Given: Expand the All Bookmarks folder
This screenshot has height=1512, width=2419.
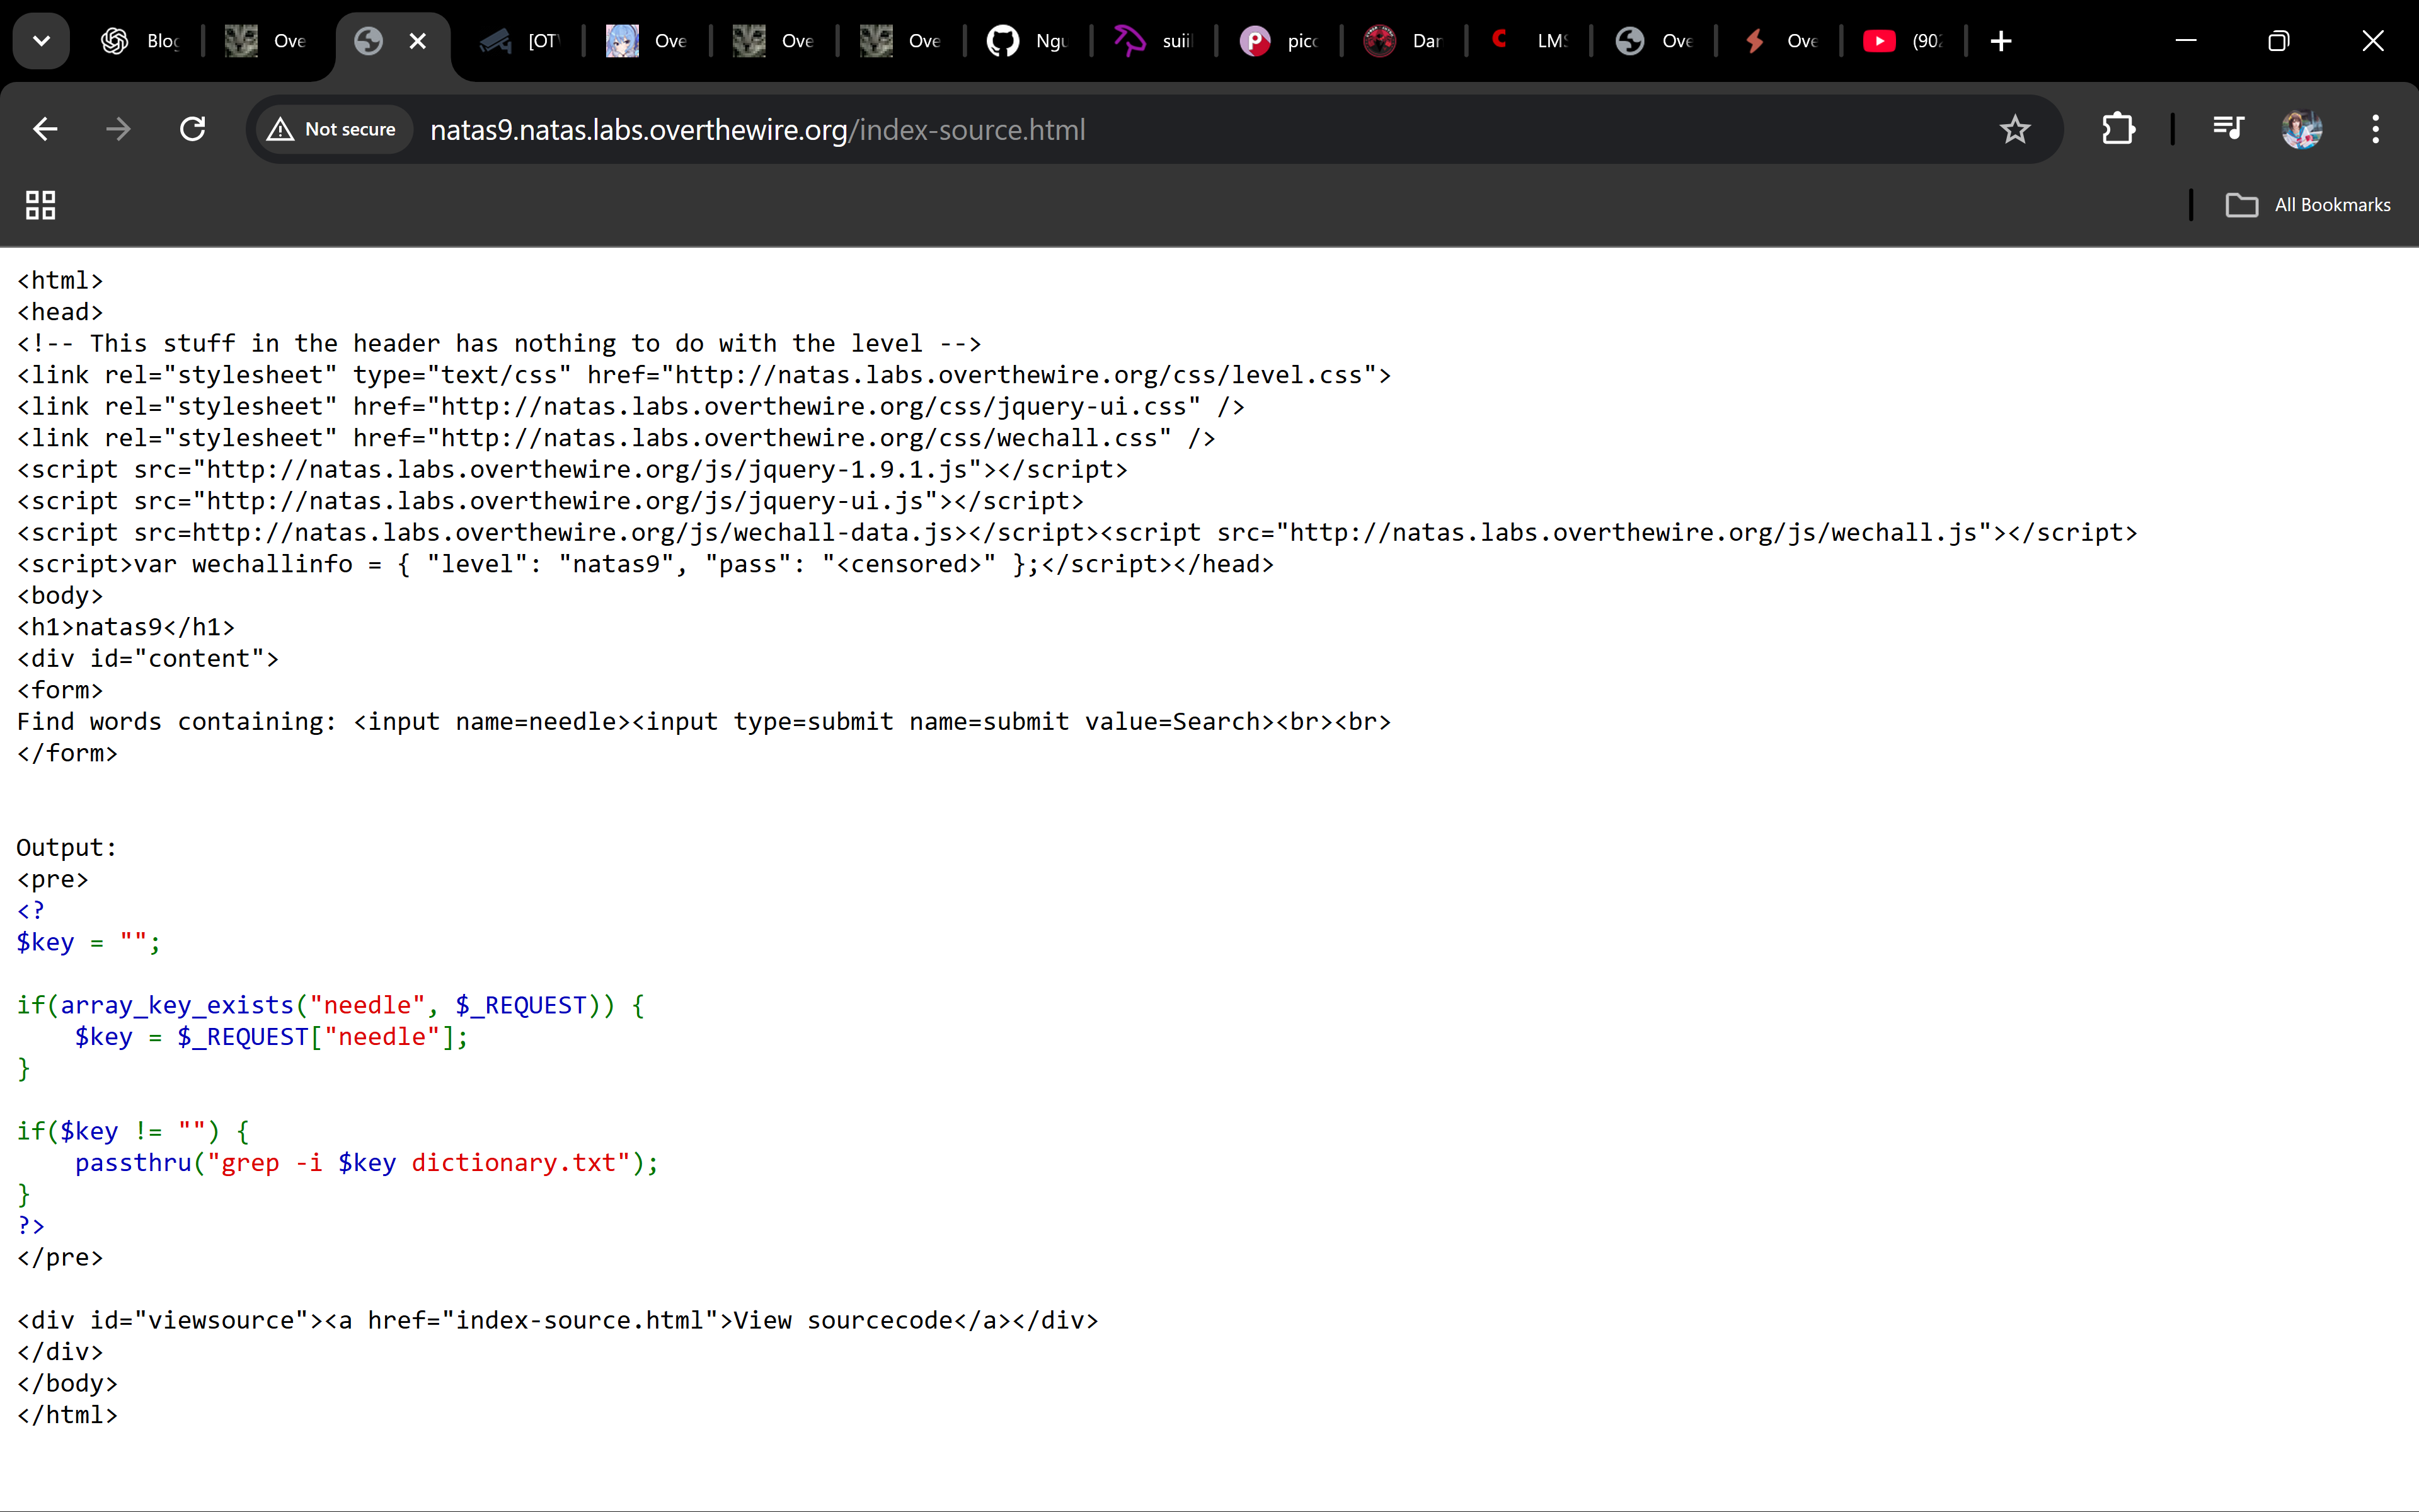Looking at the screenshot, I should pos(2309,205).
